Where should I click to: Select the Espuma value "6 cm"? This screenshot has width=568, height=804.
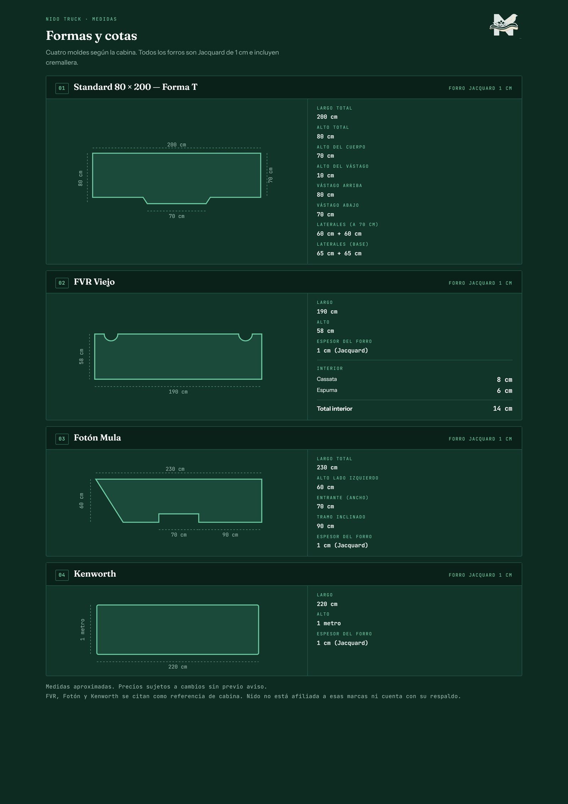pos(504,391)
